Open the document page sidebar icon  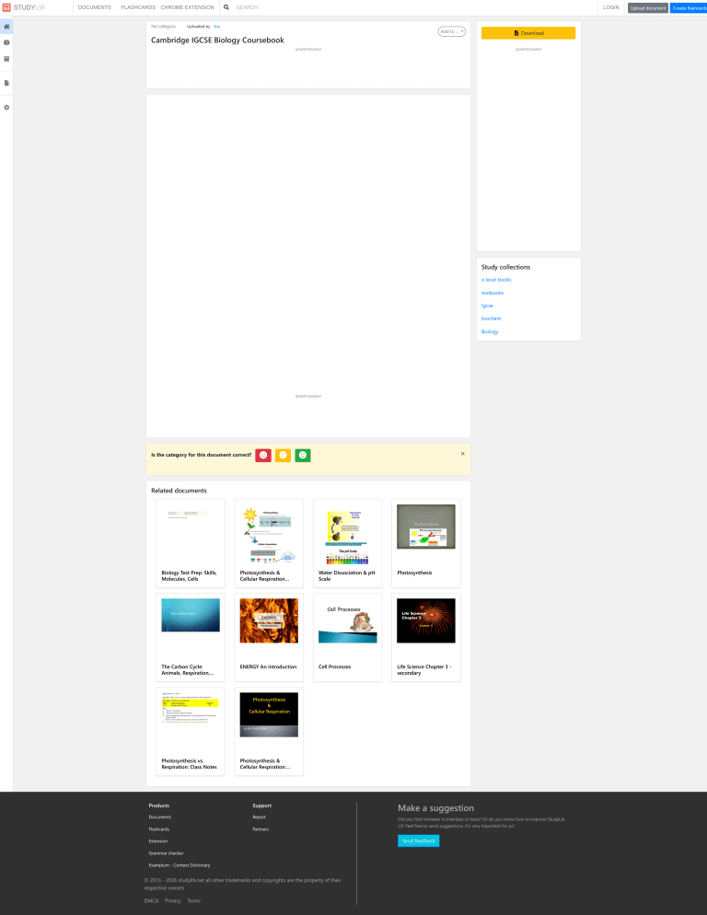tap(6, 83)
